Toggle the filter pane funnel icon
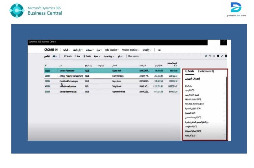The width and height of the screenshot is (254, 168). [x=210, y=56]
